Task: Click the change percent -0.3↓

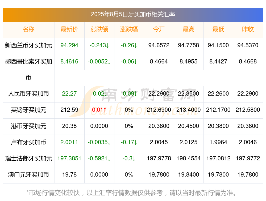Action: pyautogui.click(x=129, y=159)
